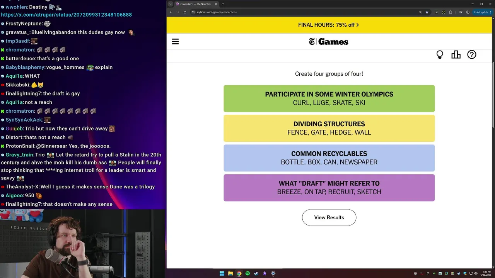Viewport: 495px width, 278px height.
Task: Select the yellow Dividing Structures group
Action: click(329, 128)
